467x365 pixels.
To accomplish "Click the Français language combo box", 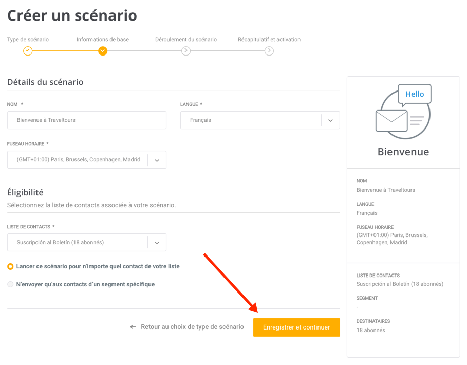I will [x=260, y=120].
